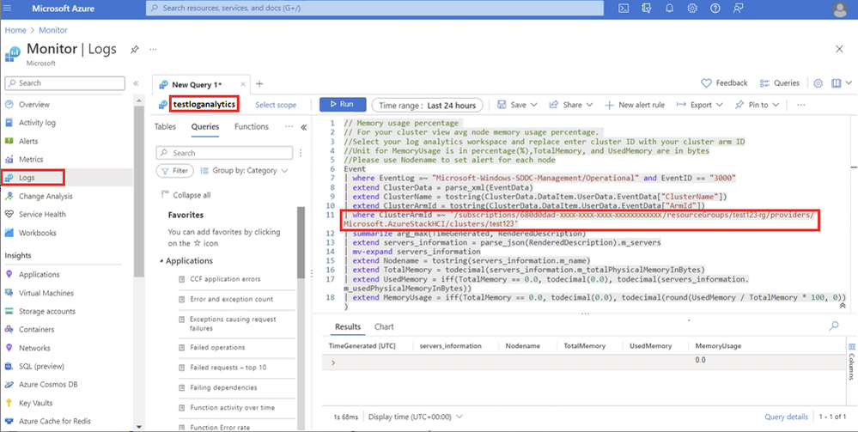This screenshot has width=858, height=432.
Task: Click Select scope link
Action: coord(276,105)
